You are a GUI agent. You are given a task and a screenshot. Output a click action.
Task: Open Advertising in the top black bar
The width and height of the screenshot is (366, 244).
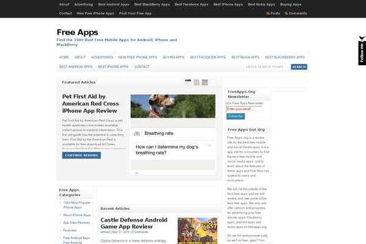click(x=84, y=4)
